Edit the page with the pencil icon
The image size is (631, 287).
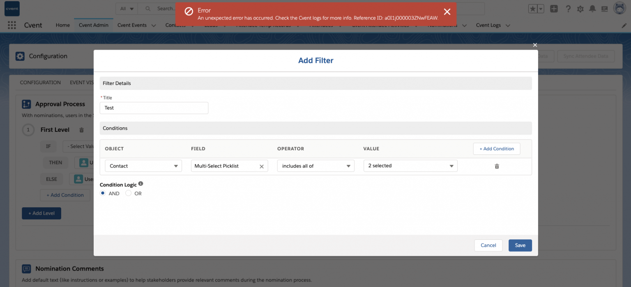pos(624,25)
